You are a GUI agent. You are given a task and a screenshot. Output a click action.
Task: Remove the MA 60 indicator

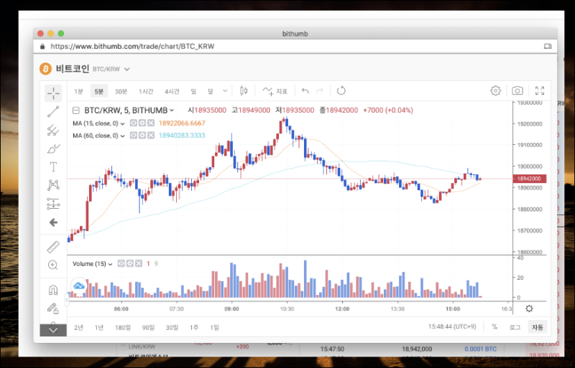coord(151,136)
